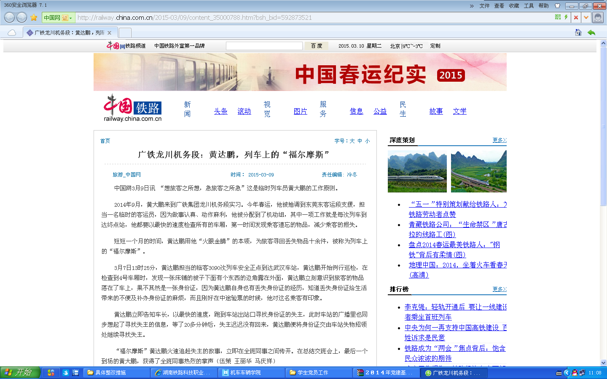Open the train through green fields thumbnail

point(479,171)
